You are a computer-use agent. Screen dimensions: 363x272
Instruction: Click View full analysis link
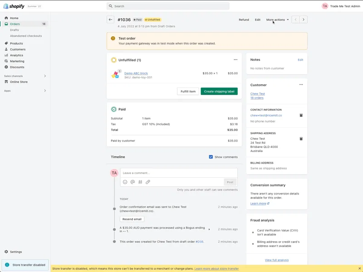(x=277, y=260)
